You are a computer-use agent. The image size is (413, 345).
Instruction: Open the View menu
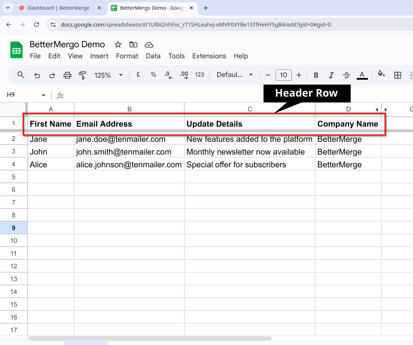75,56
